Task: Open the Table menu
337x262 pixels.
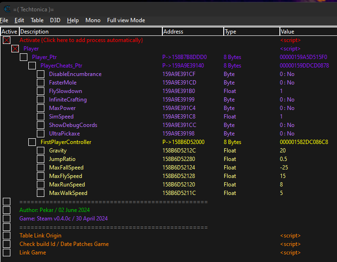Action: (37, 20)
